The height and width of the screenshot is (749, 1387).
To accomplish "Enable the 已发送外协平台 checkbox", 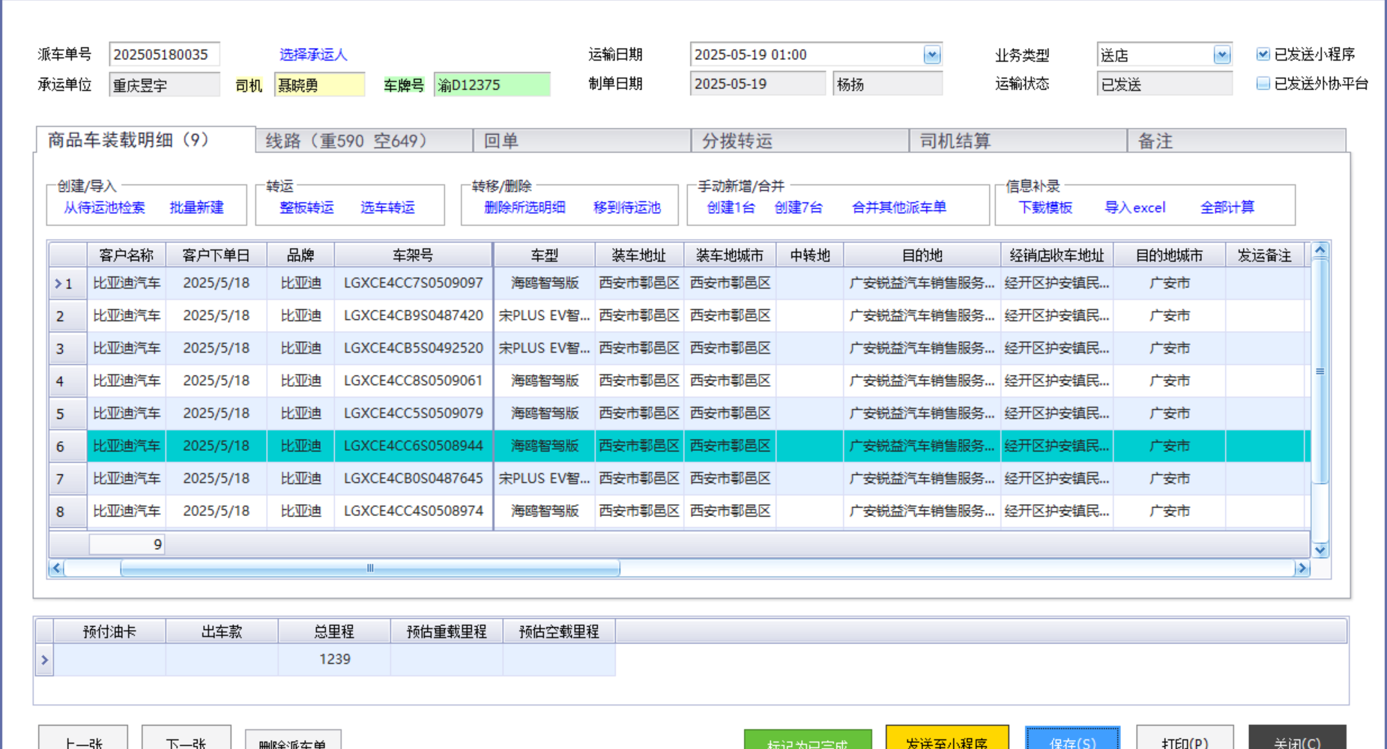I will pyautogui.click(x=1263, y=84).
